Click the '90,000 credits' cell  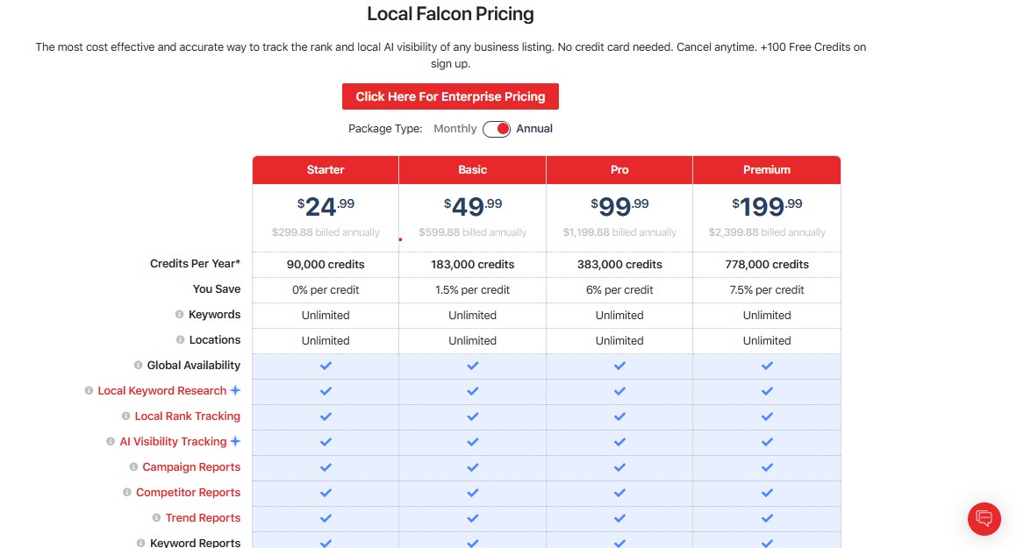click(326, 264)
